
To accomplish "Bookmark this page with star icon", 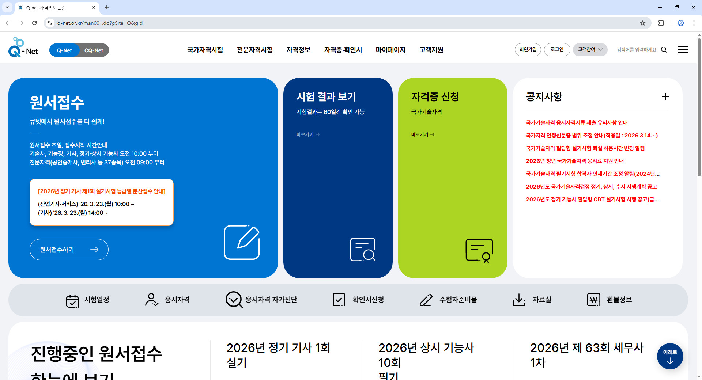I will (643, 23).
